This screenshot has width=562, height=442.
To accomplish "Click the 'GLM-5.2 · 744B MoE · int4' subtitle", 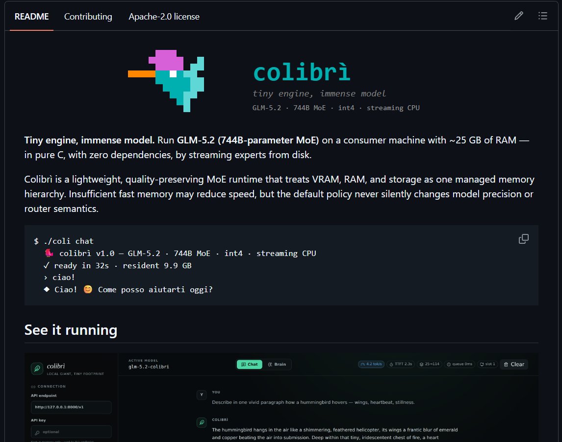I will tap(336, 108).
